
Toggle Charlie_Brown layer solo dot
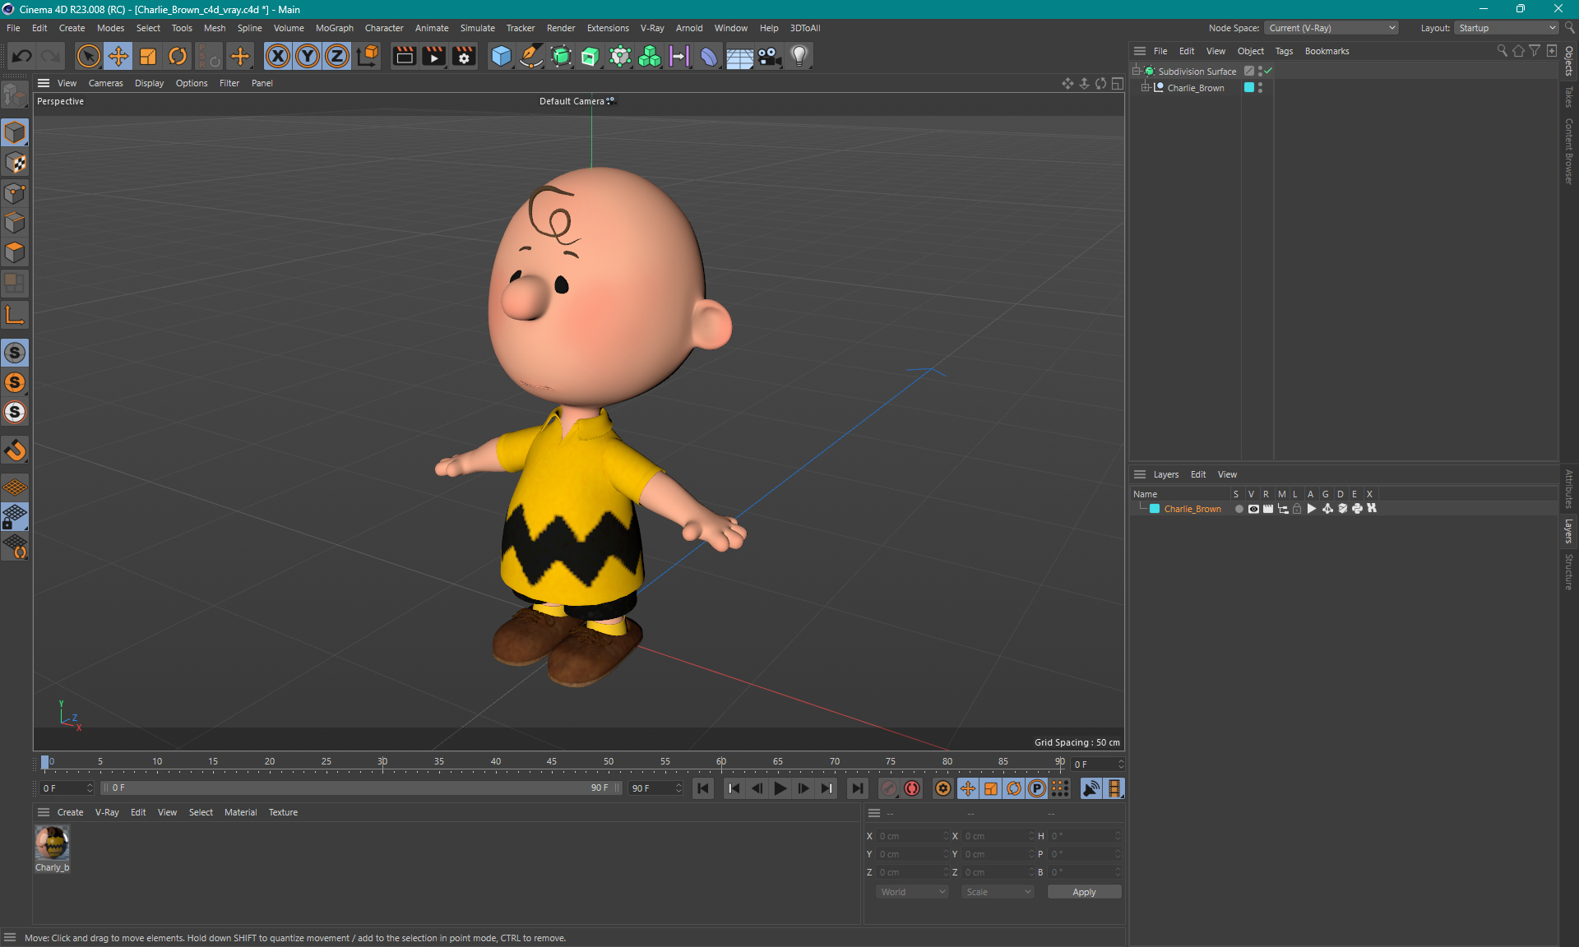pos(1239,509)
